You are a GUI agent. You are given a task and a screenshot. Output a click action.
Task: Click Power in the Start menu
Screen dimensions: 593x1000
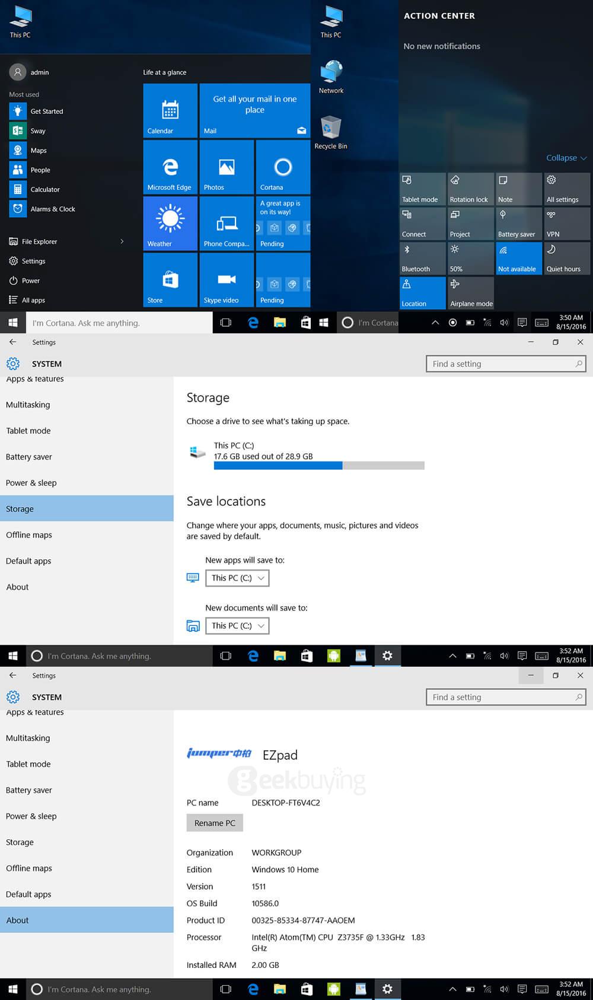coord(30,281)
